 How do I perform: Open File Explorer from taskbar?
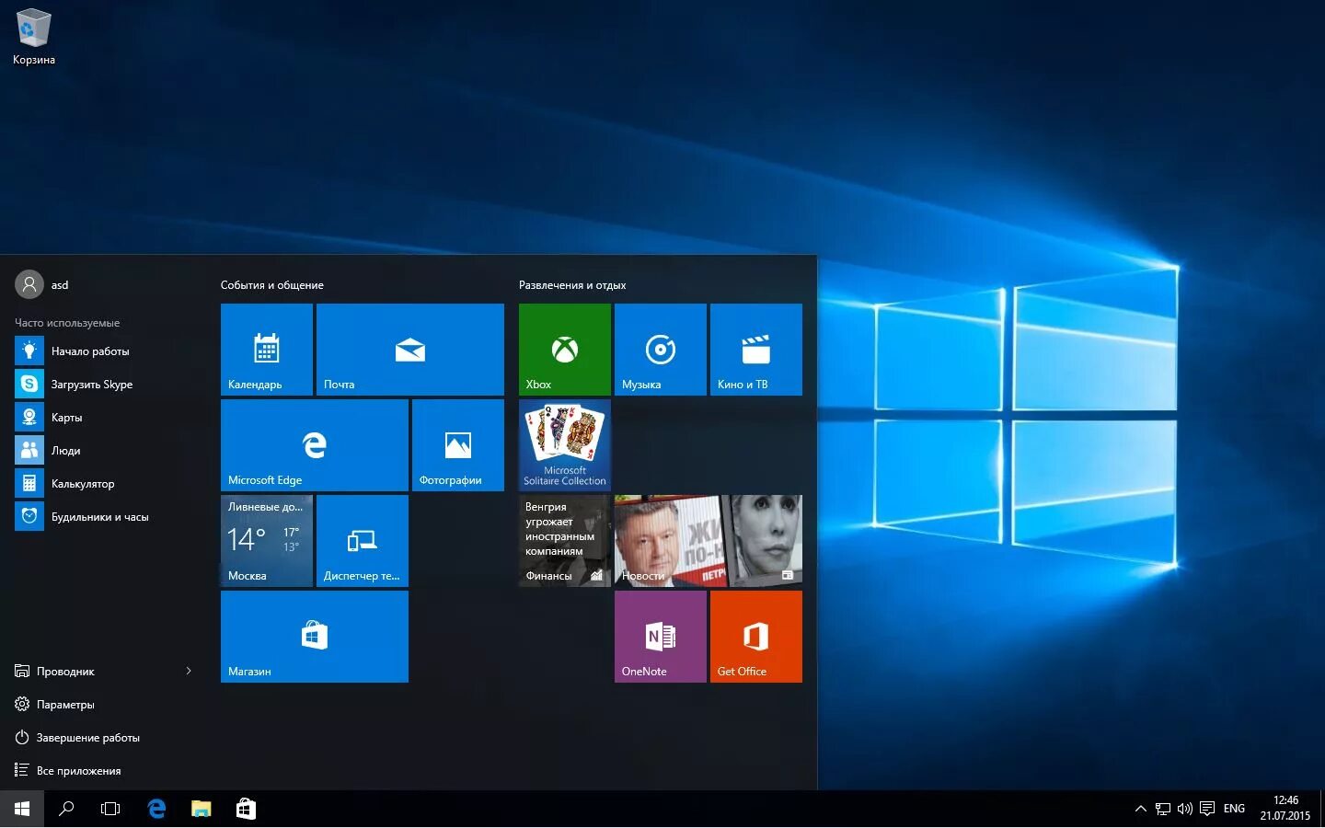point(201,809)
